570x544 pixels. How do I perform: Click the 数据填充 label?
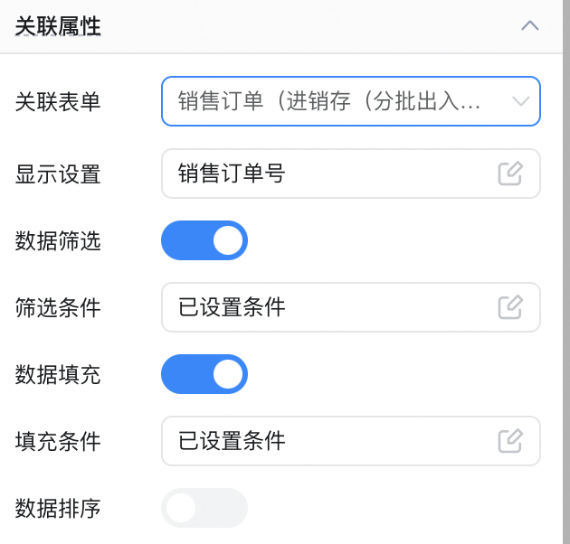(x=58, y=374)
